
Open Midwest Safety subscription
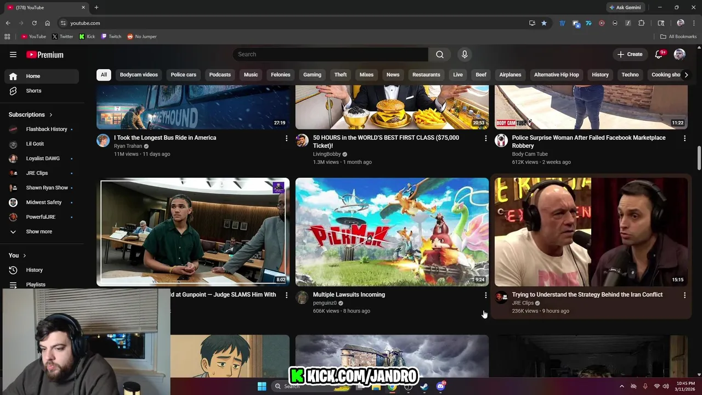coord(42,202)
